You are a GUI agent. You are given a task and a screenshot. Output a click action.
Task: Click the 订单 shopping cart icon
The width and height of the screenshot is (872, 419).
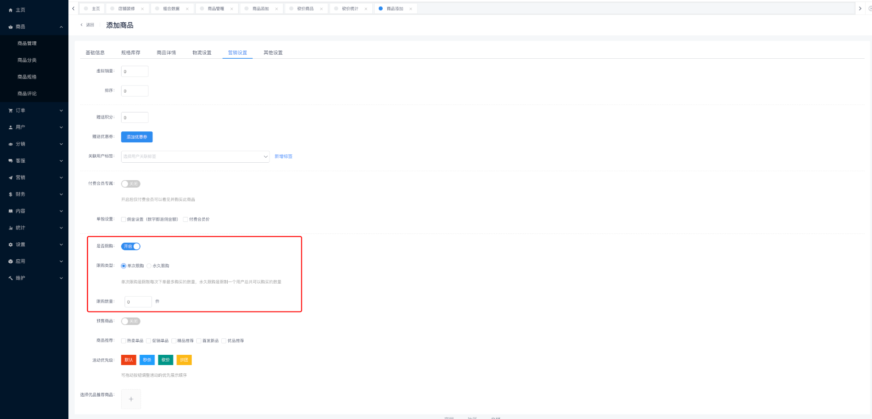click(10, 110)
